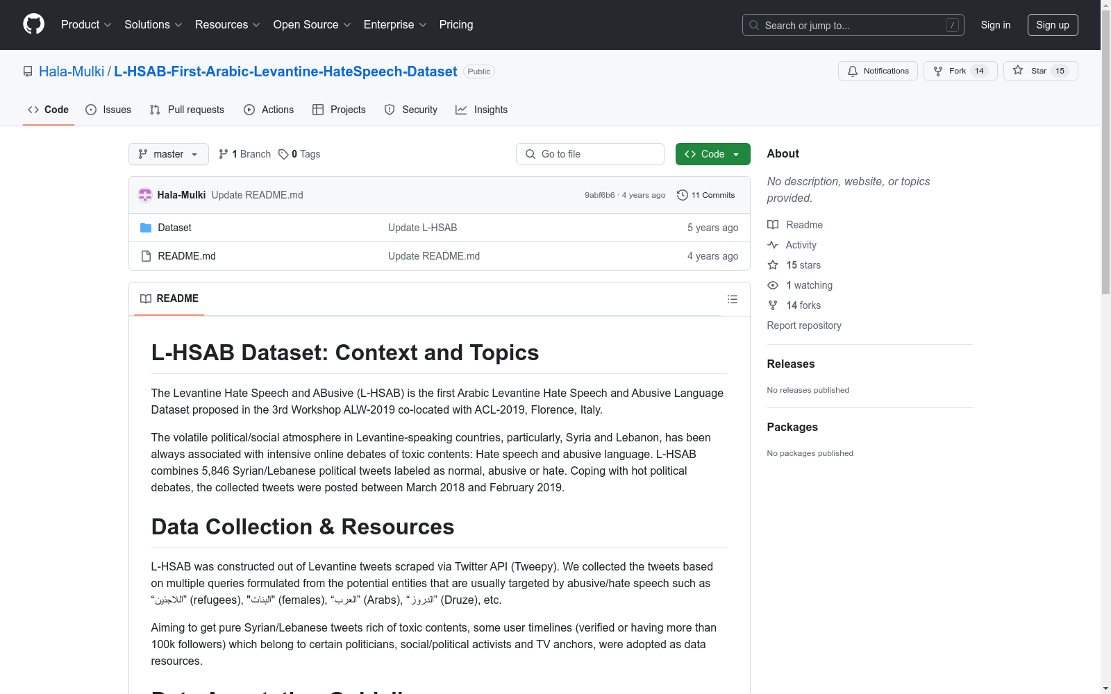
Task: Click the search magnifier icon in header
Action: (754, 25)
